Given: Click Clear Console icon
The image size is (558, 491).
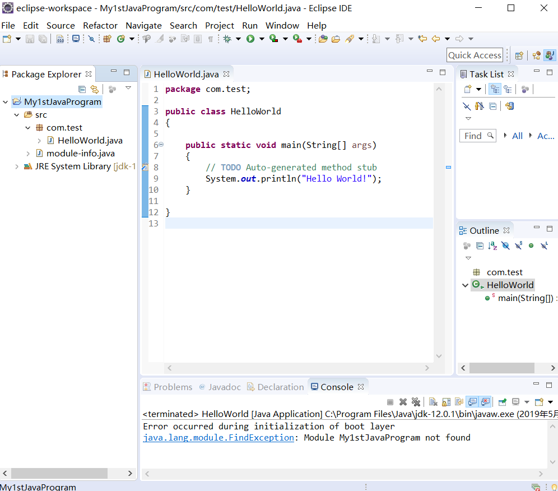Looking at the screenshot, I should 433,402.
